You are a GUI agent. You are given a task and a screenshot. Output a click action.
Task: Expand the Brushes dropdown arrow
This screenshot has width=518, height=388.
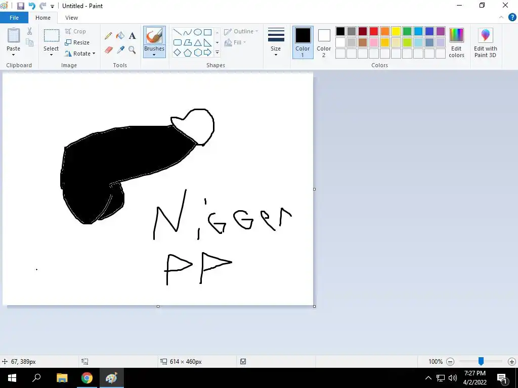tap(154, 55)
